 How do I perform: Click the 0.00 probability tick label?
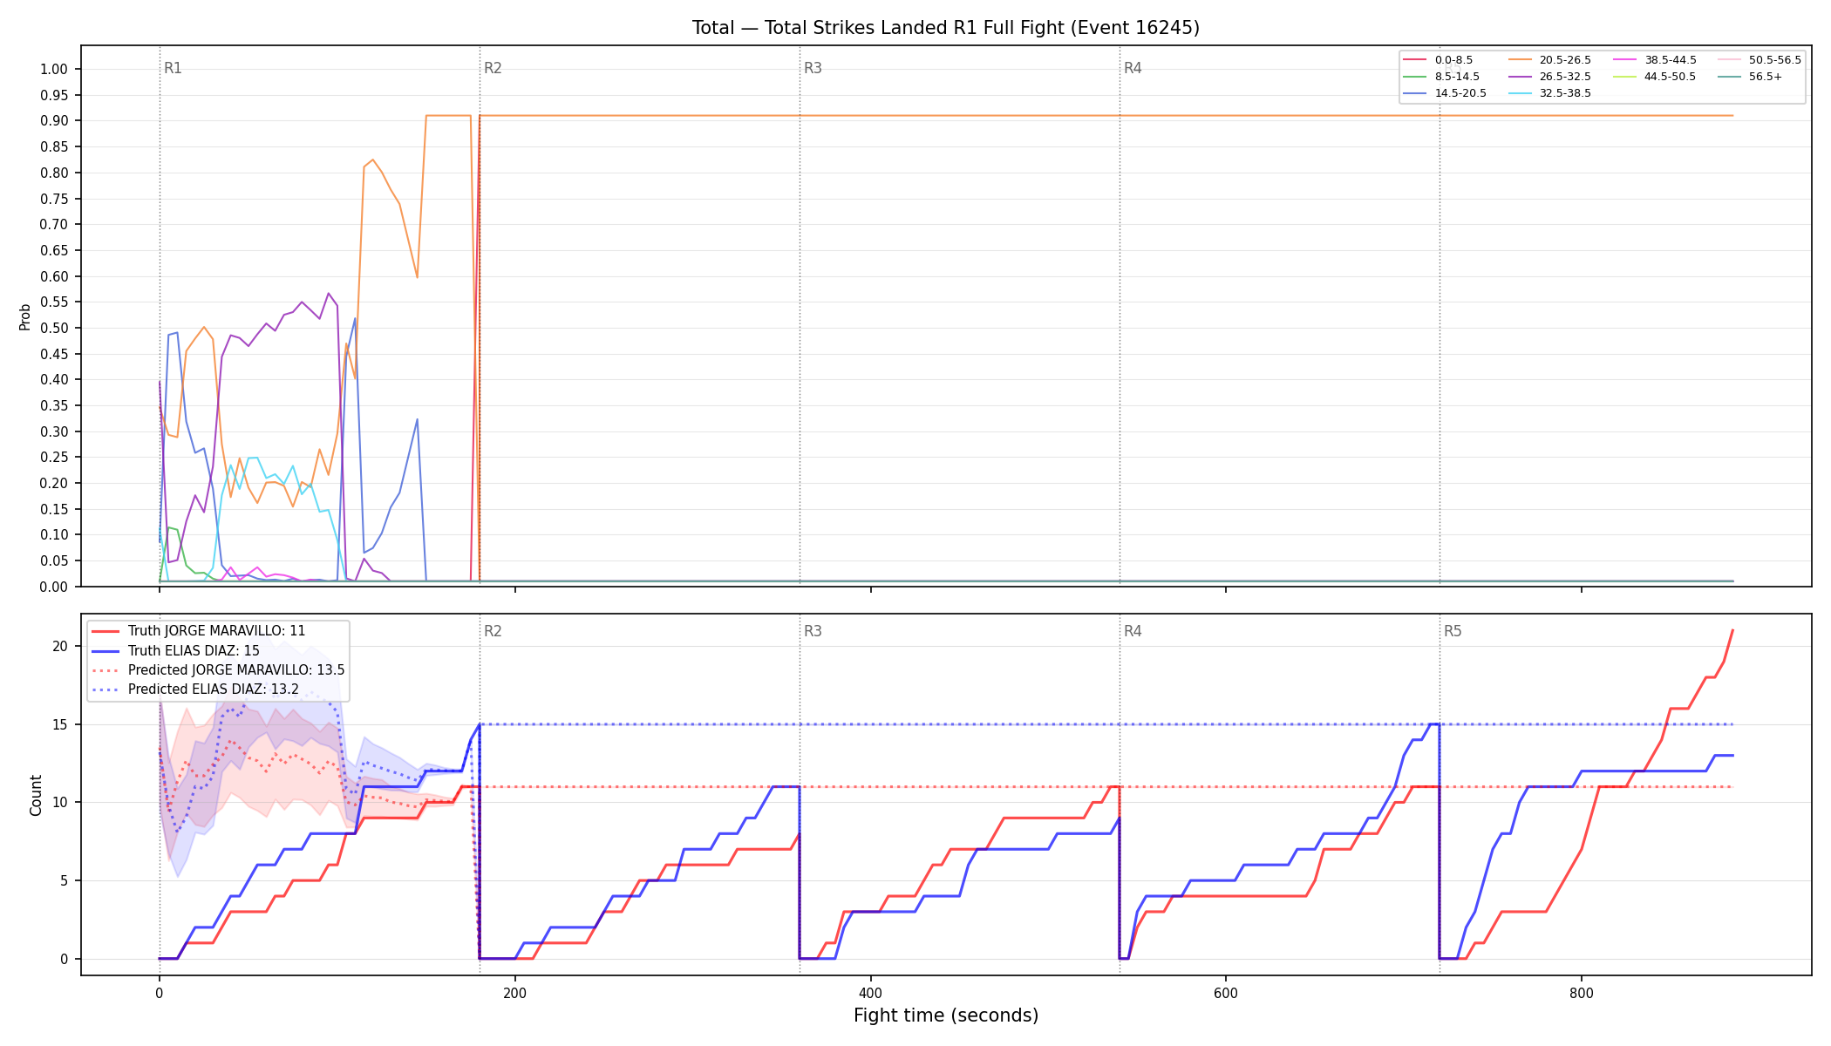click(x=53, y=587)
